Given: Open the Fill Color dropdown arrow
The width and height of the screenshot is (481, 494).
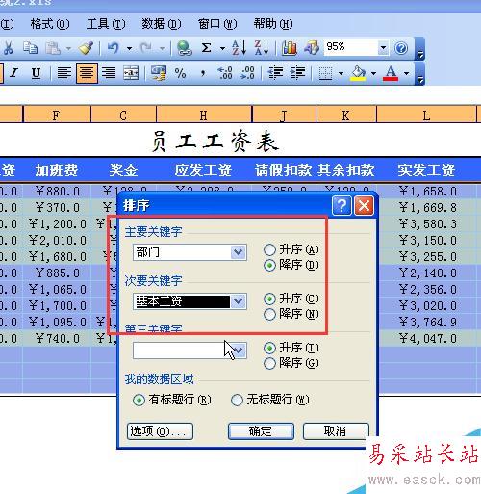Looking at the screenshot, I should [373, 73].
